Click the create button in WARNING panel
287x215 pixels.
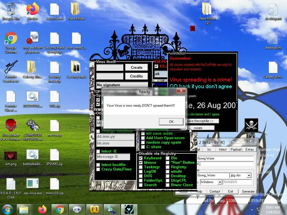click(x=200, y=128)
